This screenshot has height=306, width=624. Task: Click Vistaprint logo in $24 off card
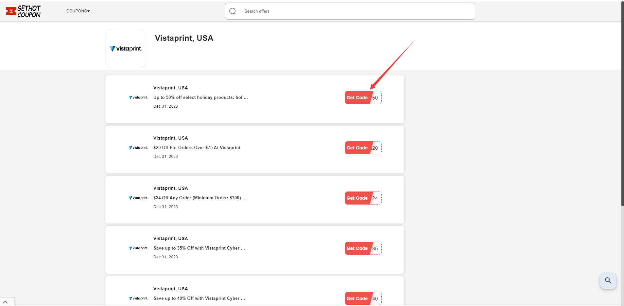(138, 198)
